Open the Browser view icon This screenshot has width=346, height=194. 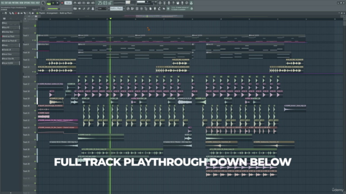146,9
